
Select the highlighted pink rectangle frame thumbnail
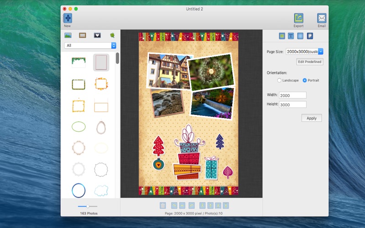[x=101, y=62]
